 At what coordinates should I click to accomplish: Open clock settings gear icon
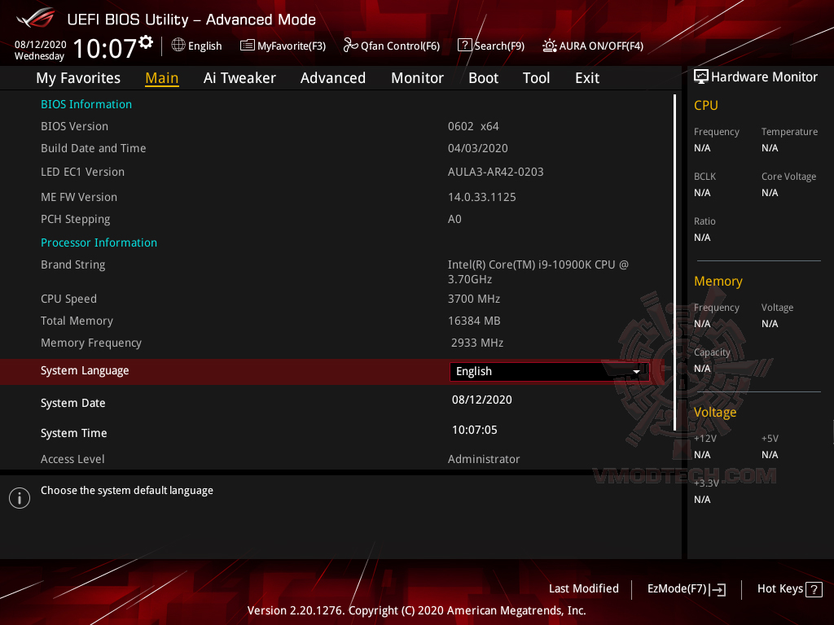pyautogui.click(x=146, y=42)
